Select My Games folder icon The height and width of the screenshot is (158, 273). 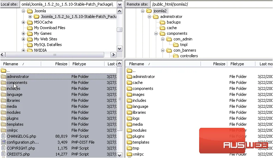[x=30, y=34]
